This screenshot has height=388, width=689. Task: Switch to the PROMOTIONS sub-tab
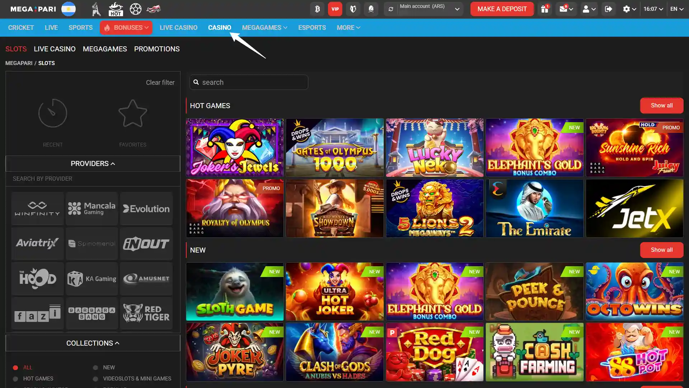click(x=157, y=49)
